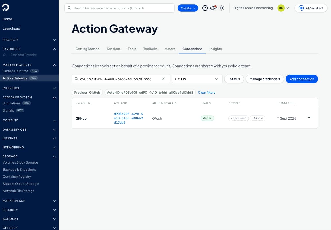Expand the Get Help sidebar section
The image size is (331, 230).
tap(29, 228)
